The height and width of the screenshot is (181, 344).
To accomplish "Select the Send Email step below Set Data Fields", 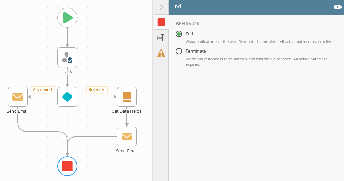I will point(127,136).
